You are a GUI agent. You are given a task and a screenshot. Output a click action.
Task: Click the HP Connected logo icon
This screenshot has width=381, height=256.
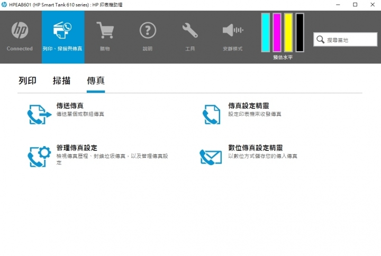pyautogui.click(x=20, y=32)
